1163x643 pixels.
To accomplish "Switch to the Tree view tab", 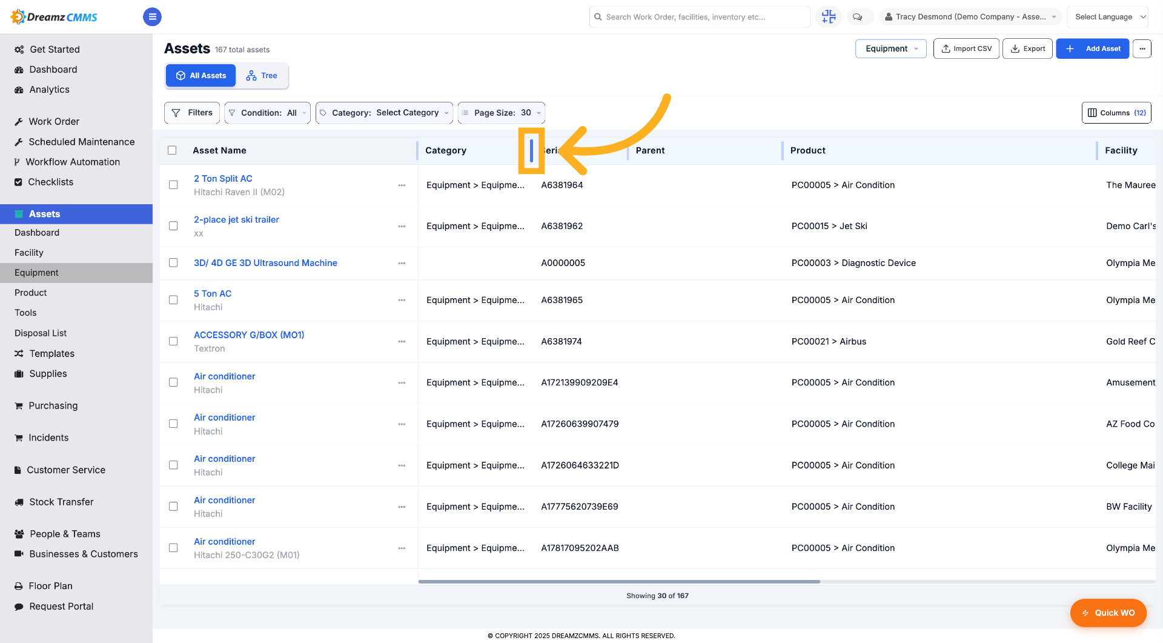I will click(x=262, y=76).
